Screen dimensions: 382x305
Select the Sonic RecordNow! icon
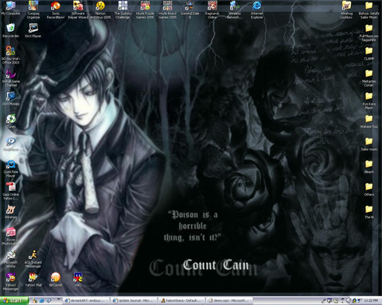pos(56,10)
